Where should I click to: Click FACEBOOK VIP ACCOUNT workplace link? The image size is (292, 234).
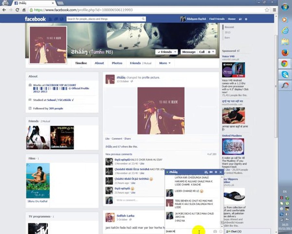(61, 85)
